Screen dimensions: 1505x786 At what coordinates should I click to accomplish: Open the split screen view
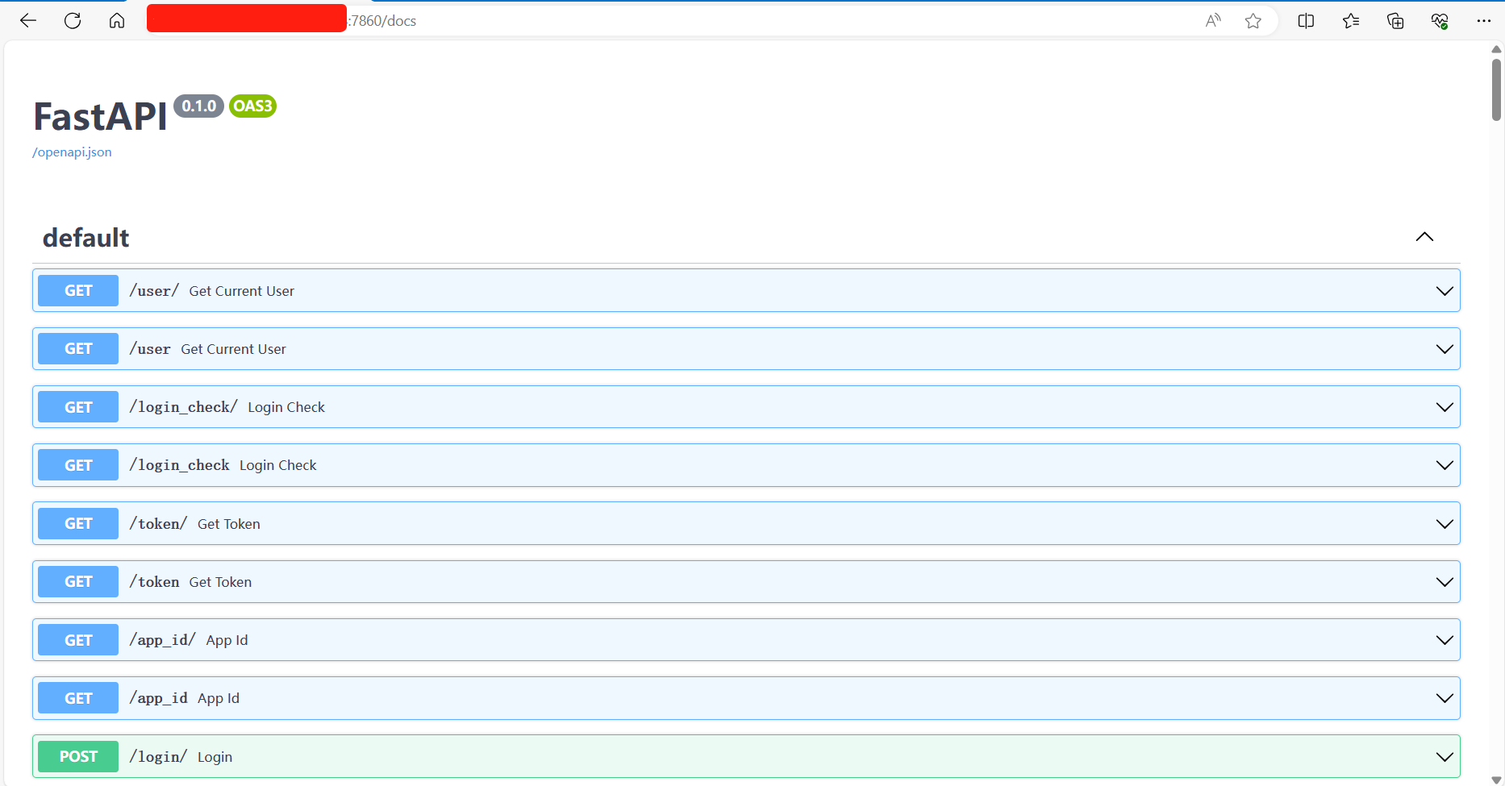pos(1306,21)
